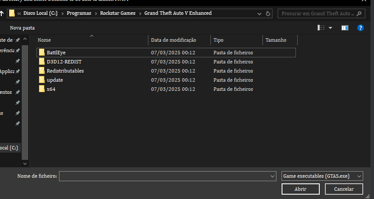Screen dimensions: 374x199
Task: Click the 07/03/2025 00:12 date for x64
Action: [x=173, y=89]
